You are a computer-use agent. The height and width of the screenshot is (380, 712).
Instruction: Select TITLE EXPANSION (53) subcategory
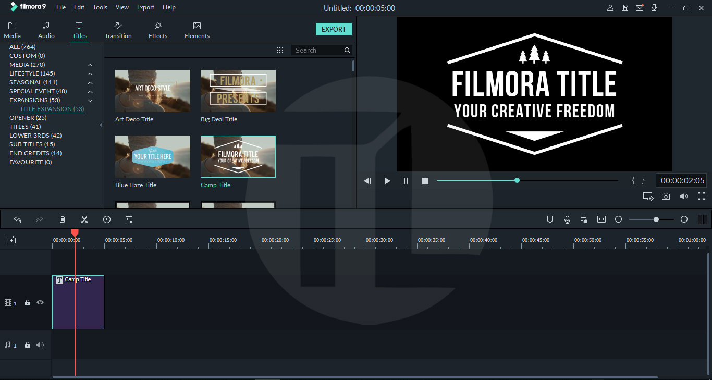[x=52, y=109]
